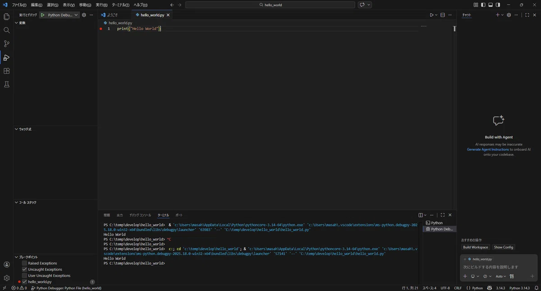541x291 pixels.
Task: Click the CRLF status bar entry
Action: pyautogui.click(x=458, y=288)
